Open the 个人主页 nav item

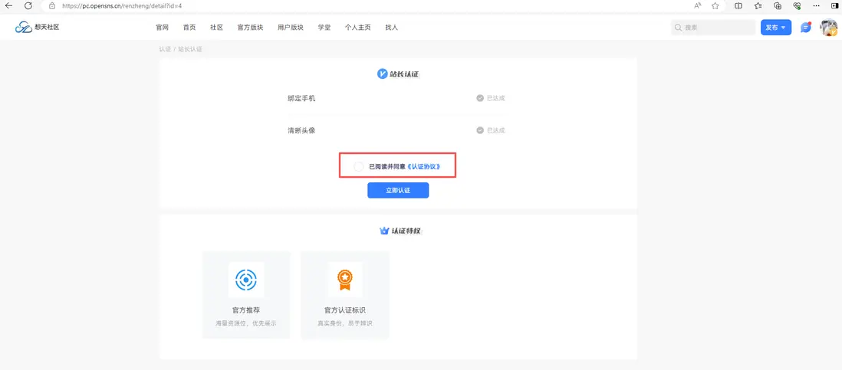point(357,28)
